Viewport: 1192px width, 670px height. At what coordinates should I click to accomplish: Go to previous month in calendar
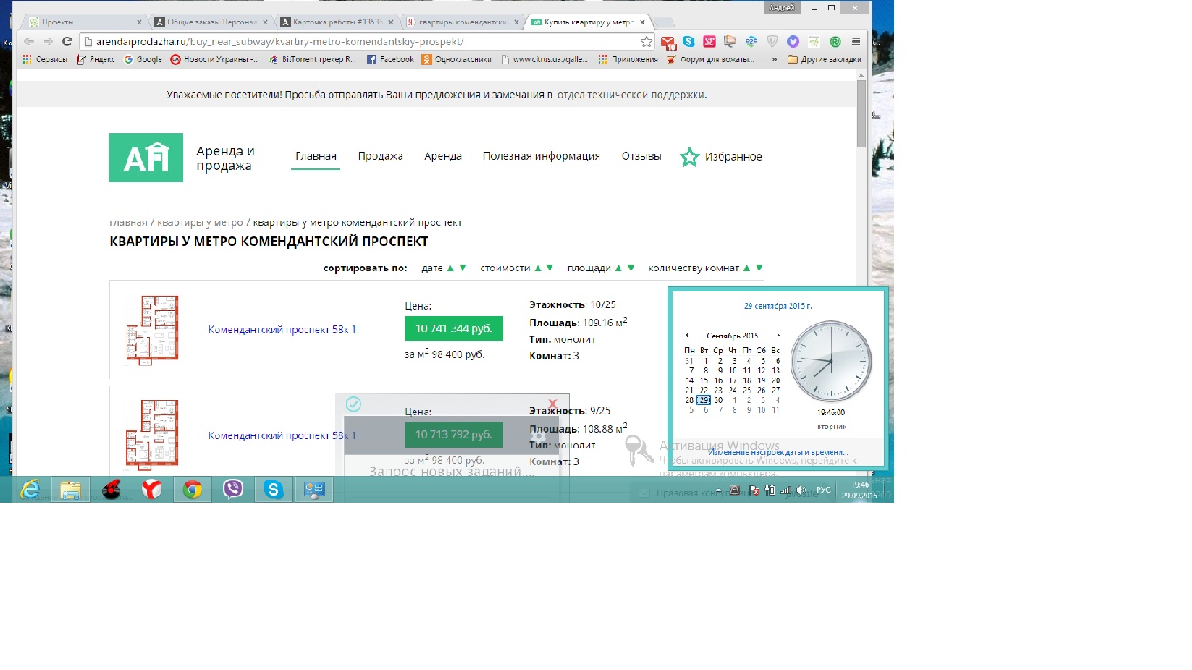[687, 336]
